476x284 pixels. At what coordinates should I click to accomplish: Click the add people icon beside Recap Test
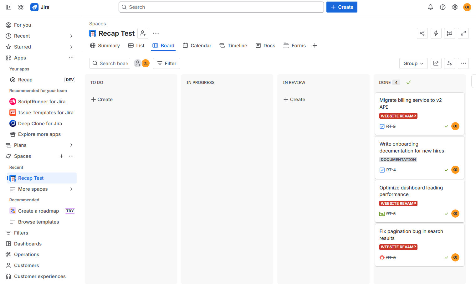pos(143,33)
